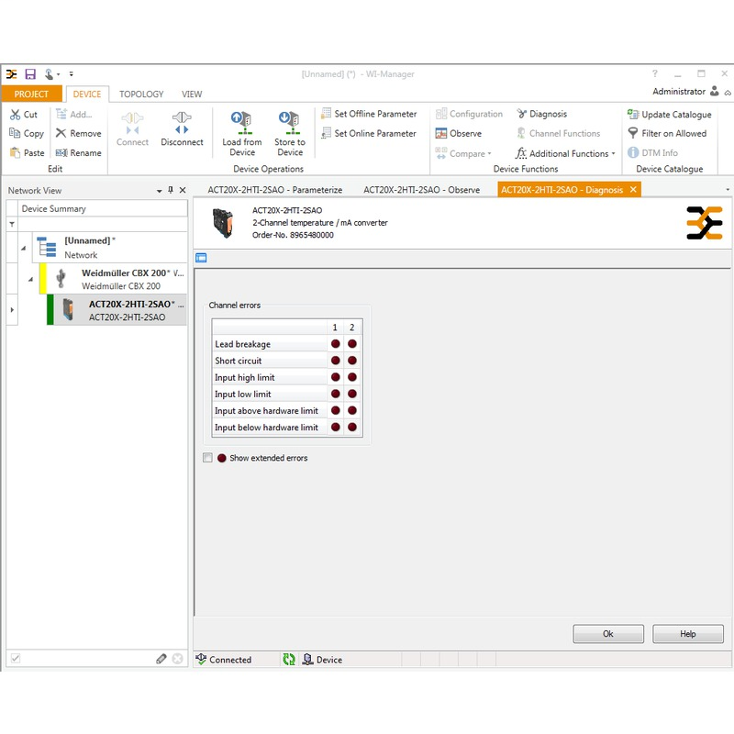Click the Add device icon

pos(61,114)
